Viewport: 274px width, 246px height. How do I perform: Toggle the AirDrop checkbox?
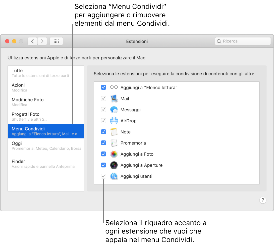pyautogui.click(x=103, y=121)
